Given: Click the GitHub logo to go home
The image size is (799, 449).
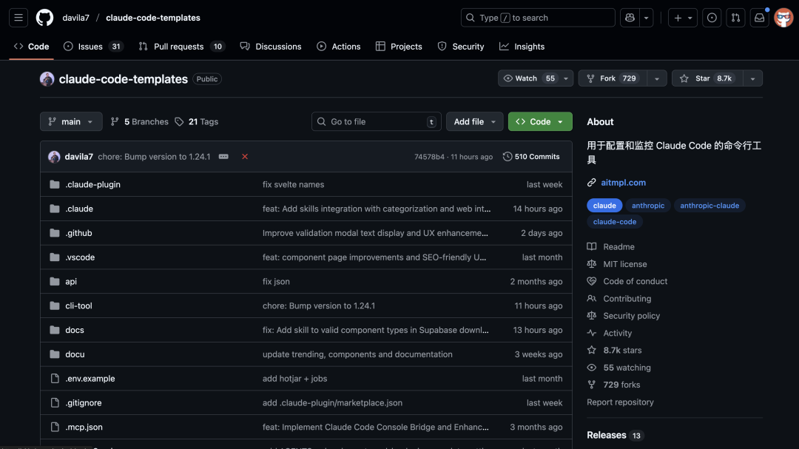Looking at the screenshot, I should (44, 17).
